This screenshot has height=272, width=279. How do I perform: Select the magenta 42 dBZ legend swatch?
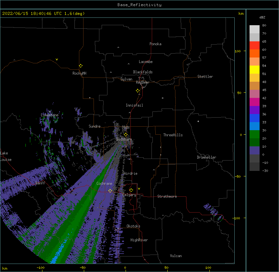(254, 102)
